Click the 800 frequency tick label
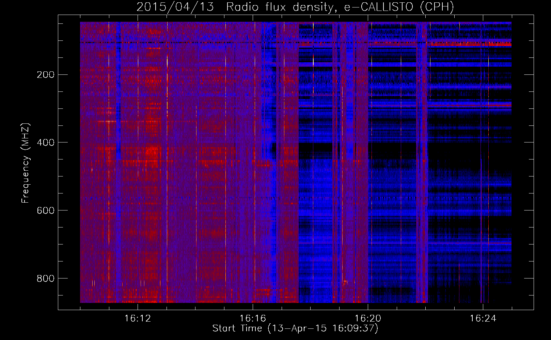 (x=46, y=278)
